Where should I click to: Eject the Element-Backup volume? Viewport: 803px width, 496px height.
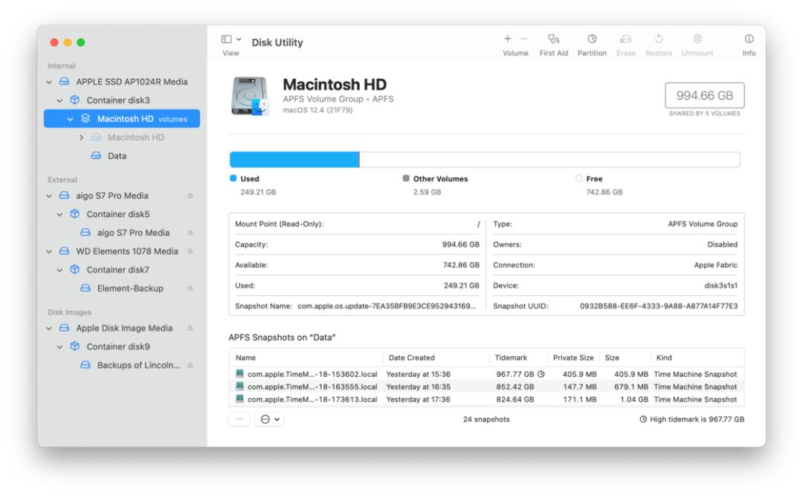click(190, 289)
